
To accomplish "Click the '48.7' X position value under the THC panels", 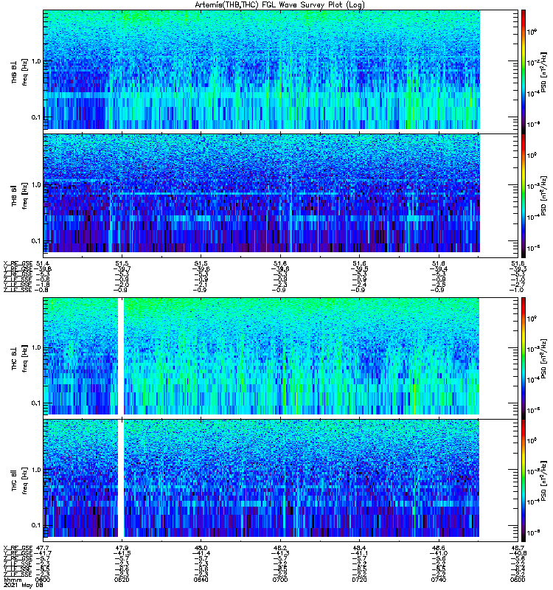I will (518, 548).
